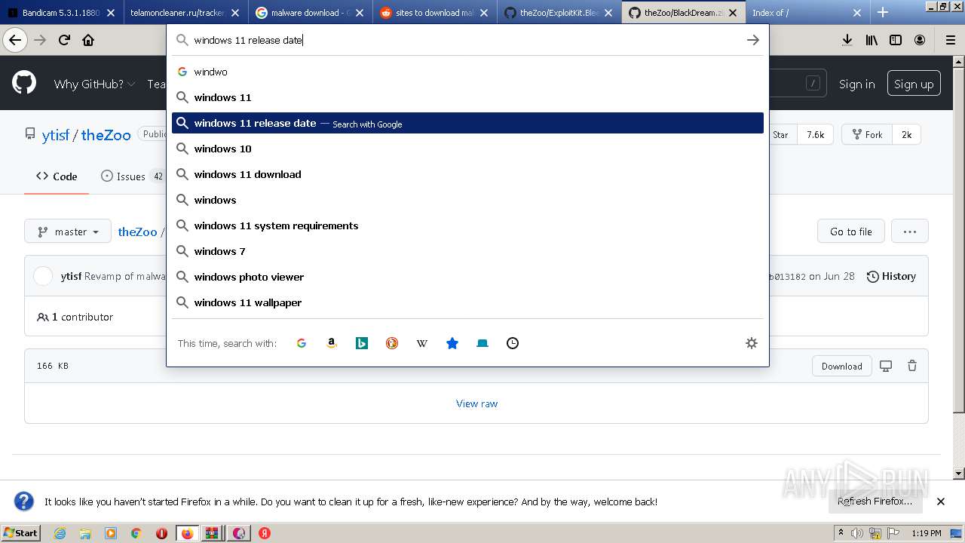Open Windows Explorer from the taskbar
Image resolution: width=965 pixels, height=543 pixels.
tap(85, 533)
